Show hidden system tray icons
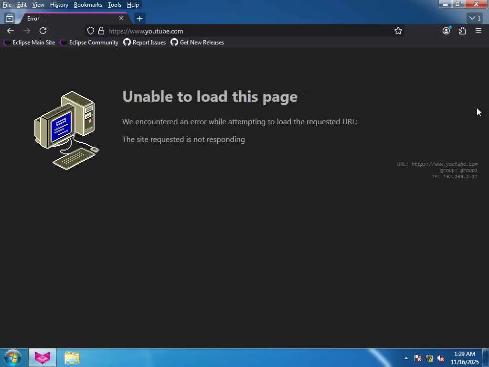Viewport: 489px width, 367px height. pos(406,358)
